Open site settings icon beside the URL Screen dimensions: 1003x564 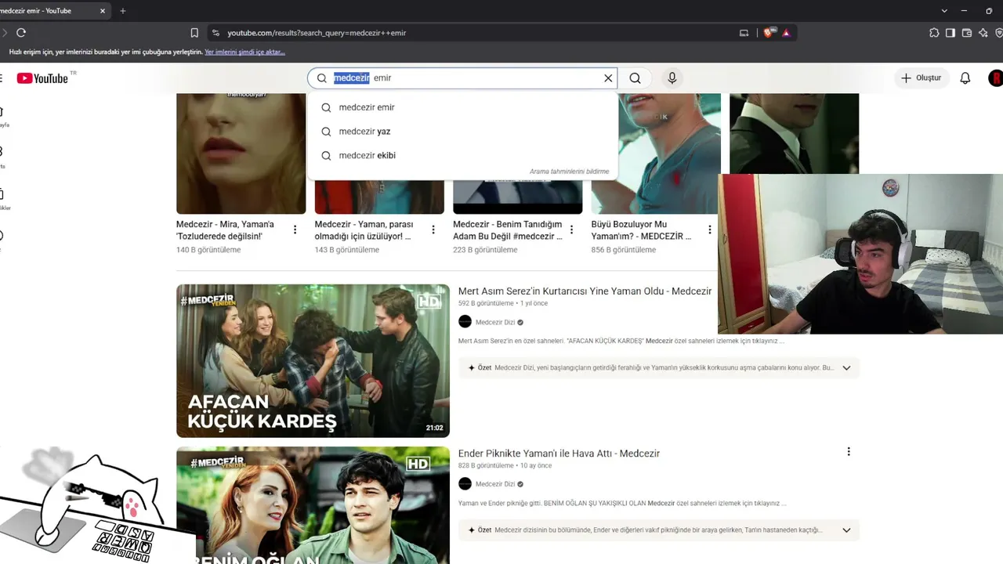(215, 33)
